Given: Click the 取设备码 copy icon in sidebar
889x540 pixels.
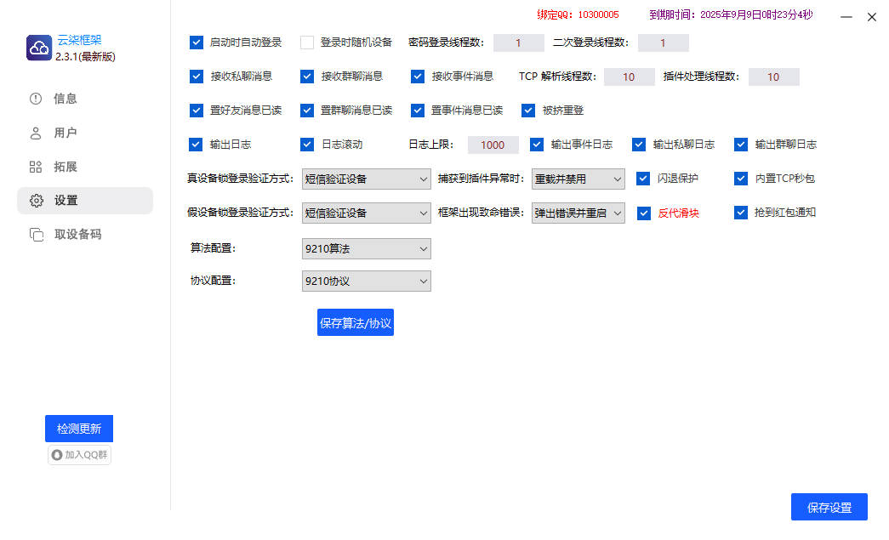Looking at the screenshot, I should click(36, 235).
